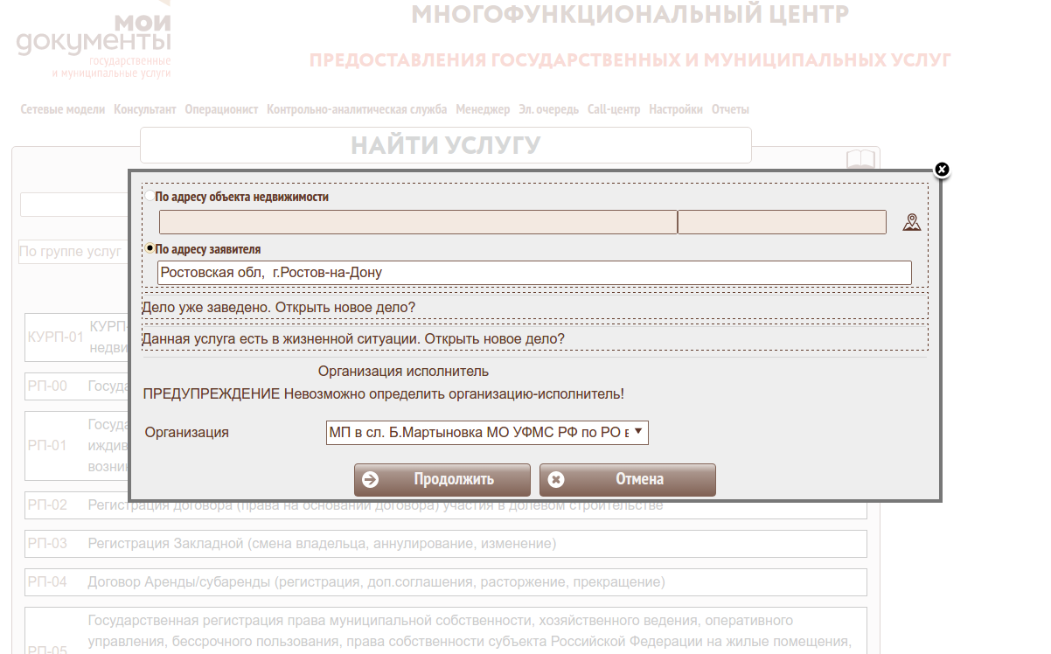
Task: Open the 'Операционист' menu
Action: [x=221, y=109]
